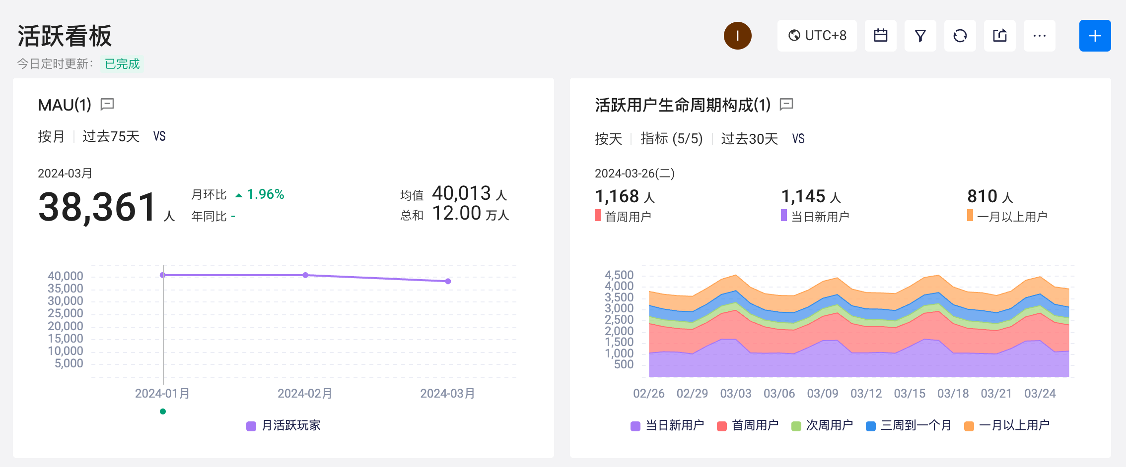Click the 03/12 label on the area chart axis

point(866,394)
